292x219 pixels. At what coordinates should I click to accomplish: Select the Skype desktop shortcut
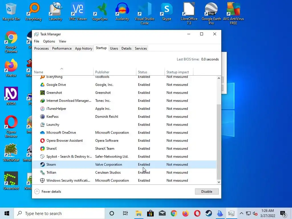[x=167, y=11]
